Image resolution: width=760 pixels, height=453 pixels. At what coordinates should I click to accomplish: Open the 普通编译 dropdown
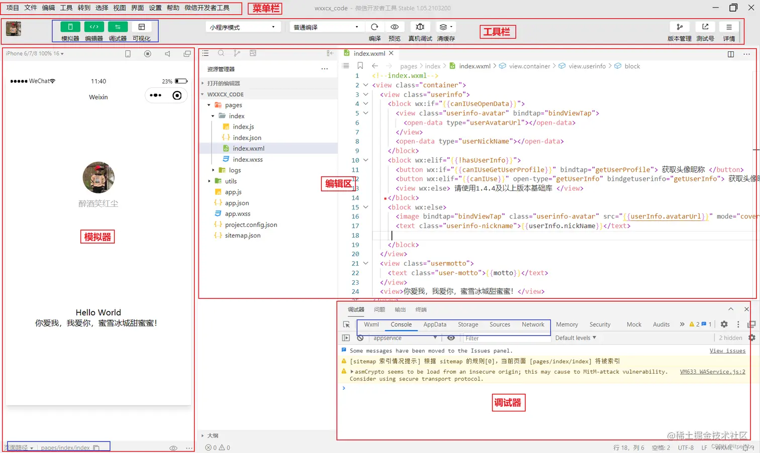[326, 27]
